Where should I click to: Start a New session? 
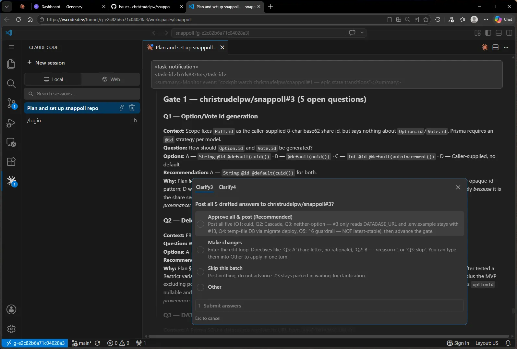pyautogui.click(x=46, y=63)
